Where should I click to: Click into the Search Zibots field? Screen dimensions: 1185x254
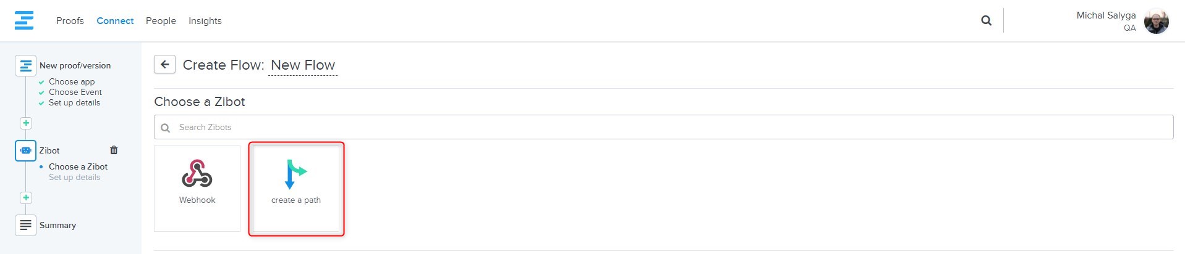[x=663, y=127]
